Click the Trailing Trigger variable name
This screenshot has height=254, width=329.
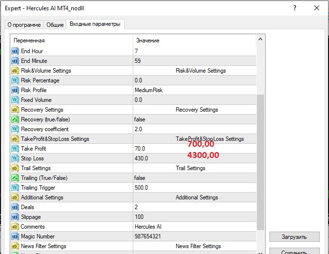[x=38, y=188]
